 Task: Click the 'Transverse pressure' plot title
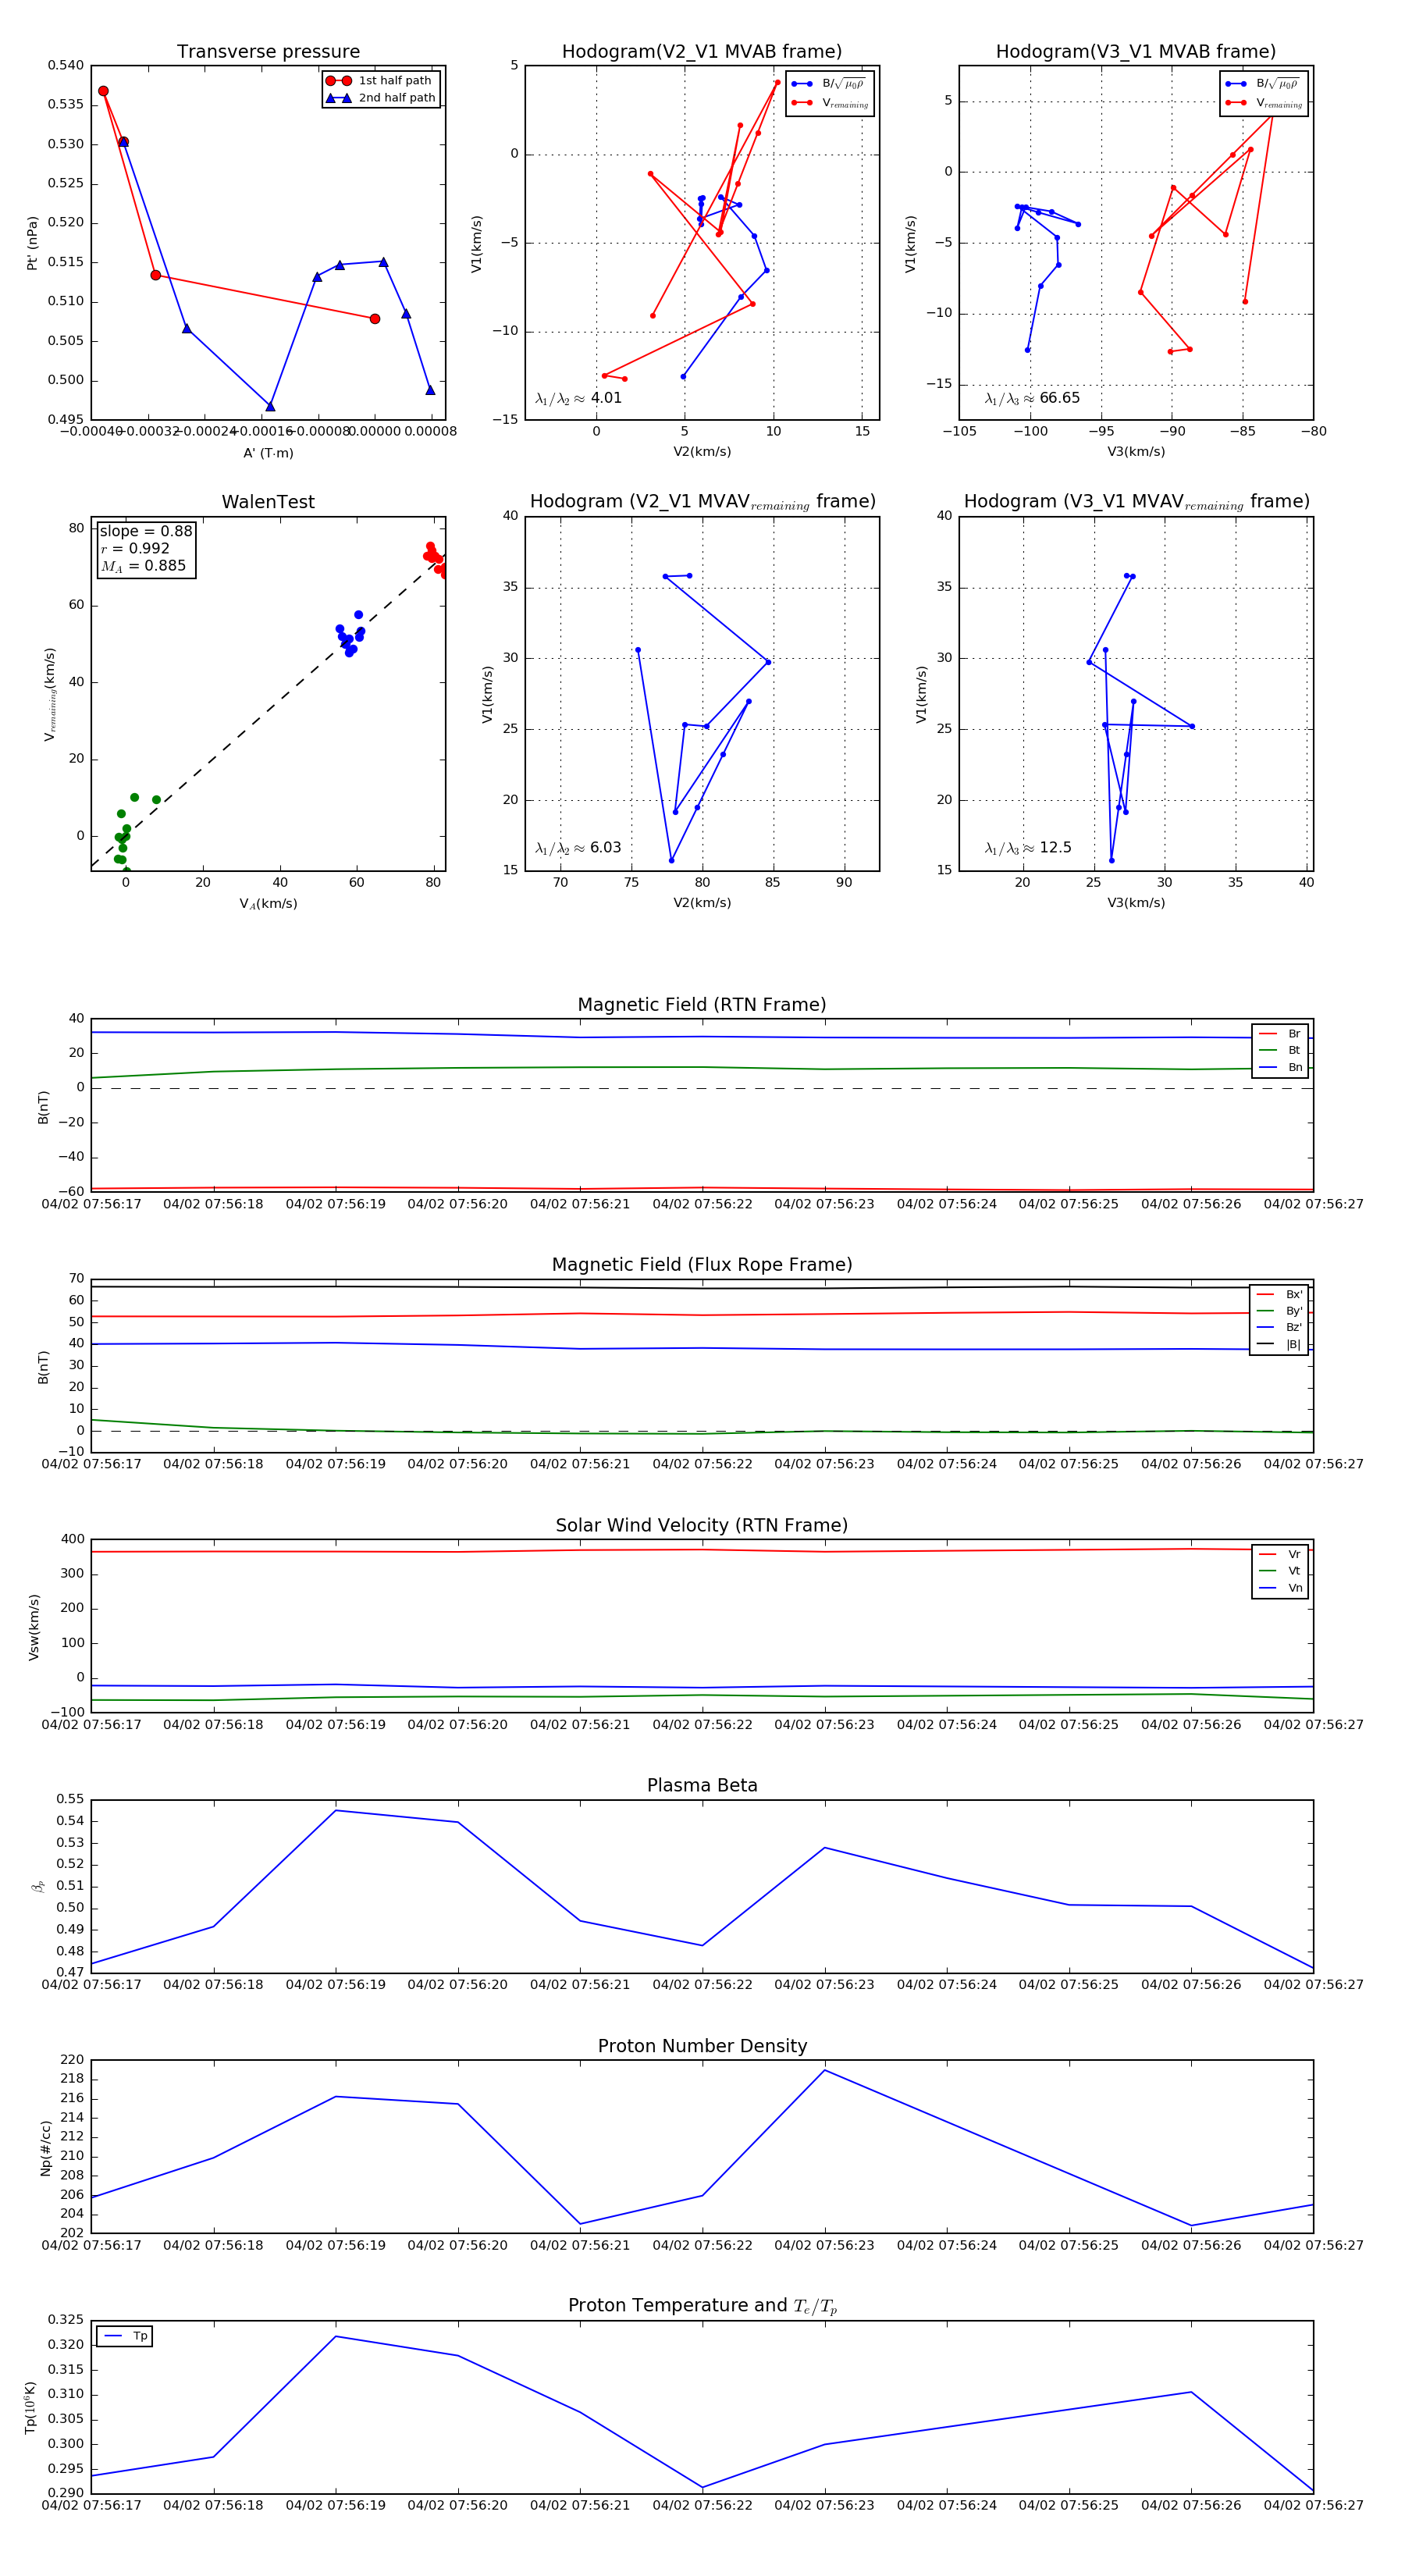coord(268,52)
